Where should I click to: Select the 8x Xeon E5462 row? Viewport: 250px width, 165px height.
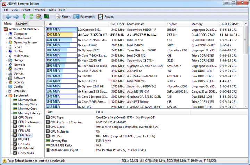coord(144,45)
